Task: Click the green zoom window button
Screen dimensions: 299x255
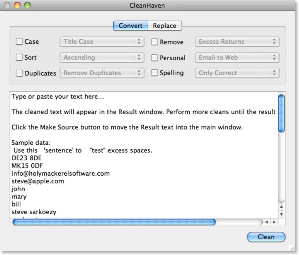Action: point(28,5)
